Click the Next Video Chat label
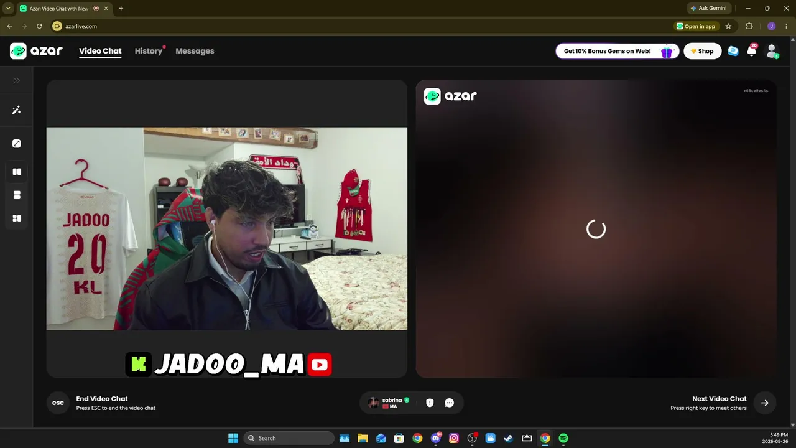The width and height of the screenshot is (796, 448). (720, 399)
